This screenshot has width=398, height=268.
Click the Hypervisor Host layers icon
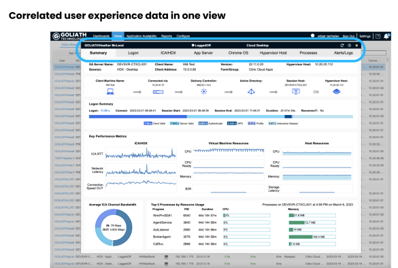tap(336, 91)
